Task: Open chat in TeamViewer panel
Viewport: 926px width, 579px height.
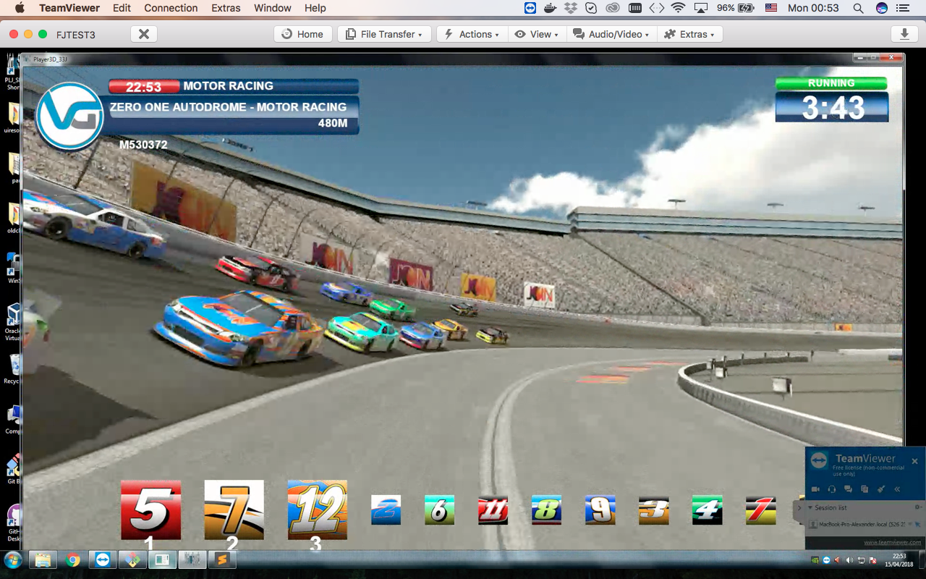Action: pos(848,489)
